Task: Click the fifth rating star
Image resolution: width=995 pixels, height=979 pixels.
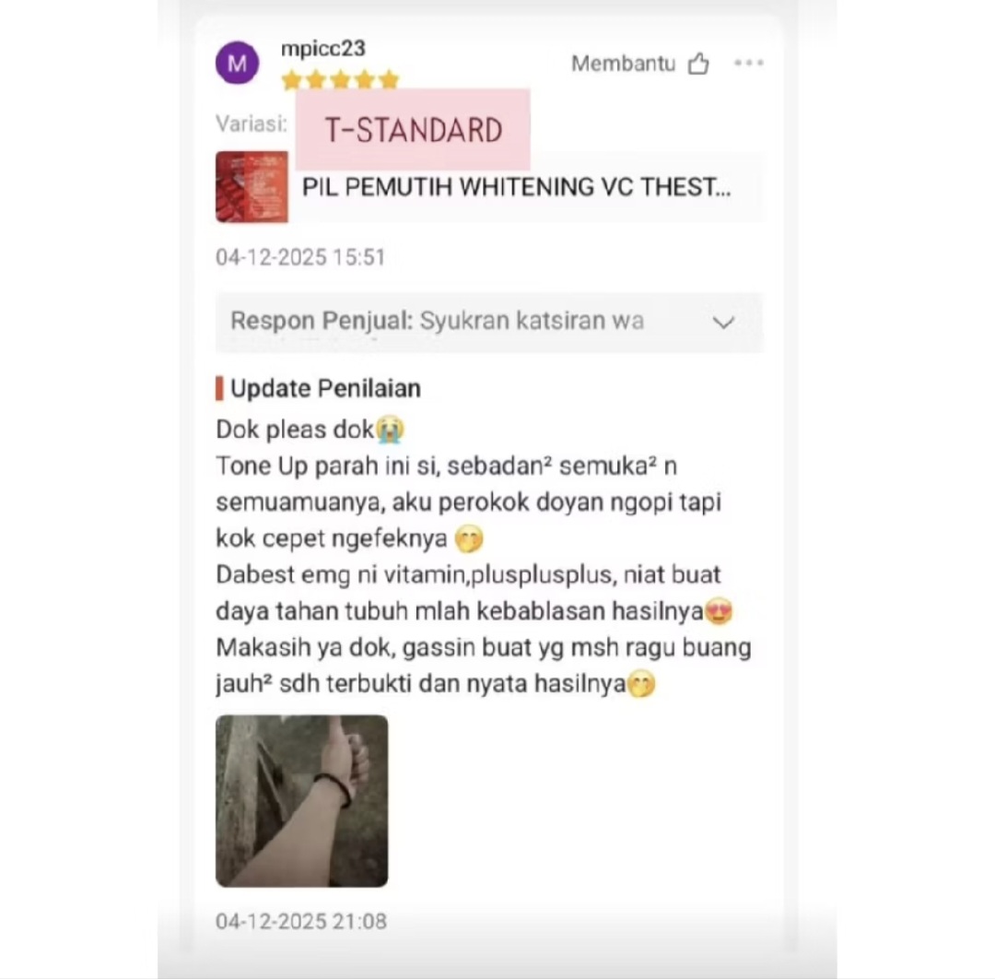Action: click(x=389, y=80)
